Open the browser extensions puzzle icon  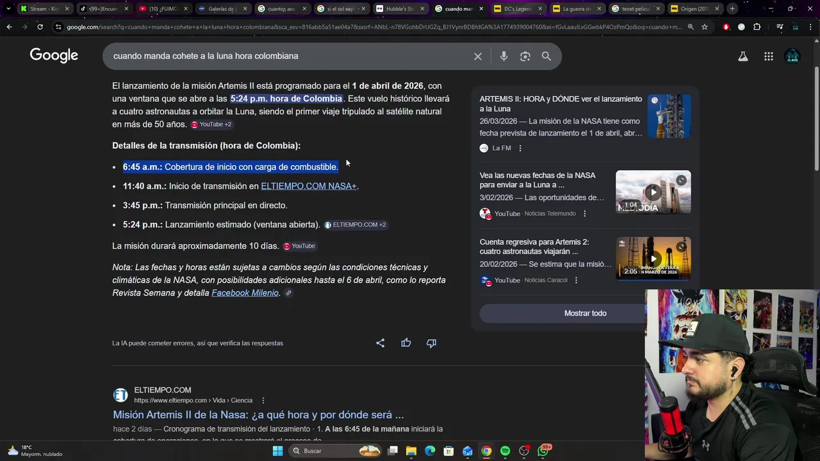(x=757, y=27)
